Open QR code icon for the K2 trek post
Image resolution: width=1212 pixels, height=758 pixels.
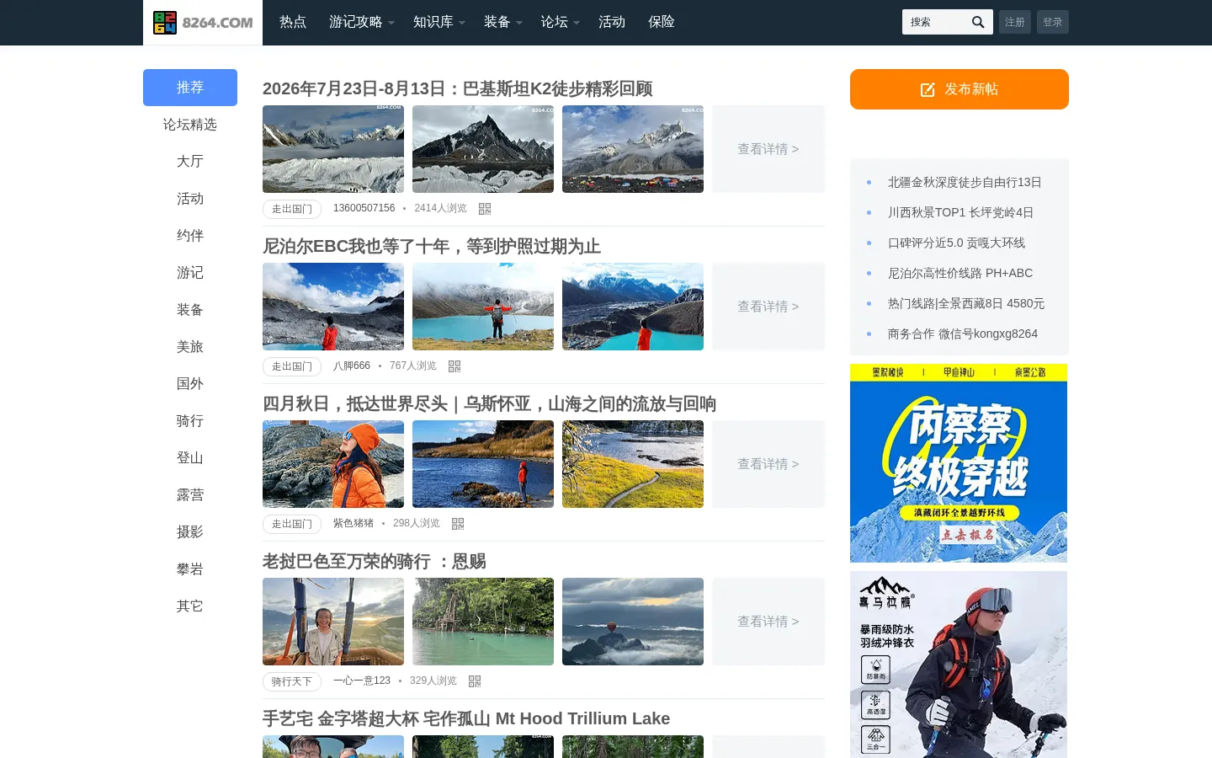pyautogui.click(x=485, y=209)
